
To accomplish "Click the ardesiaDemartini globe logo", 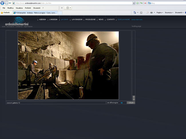I will (19, 22).
